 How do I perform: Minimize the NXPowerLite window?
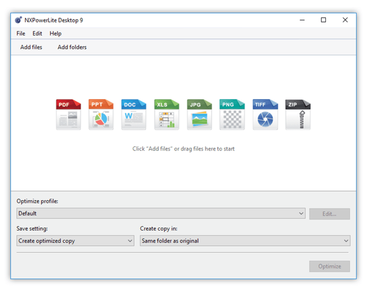pyautogui.click(x=302, y=20)
